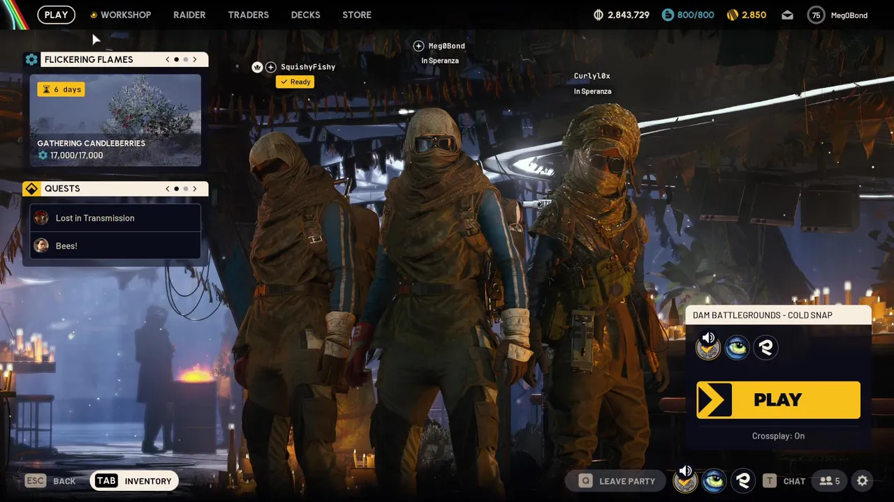Open the coin balance showing 2,843,729
Image resolution: width=894 pixels, height=502 pixels.
click(621, 15)
